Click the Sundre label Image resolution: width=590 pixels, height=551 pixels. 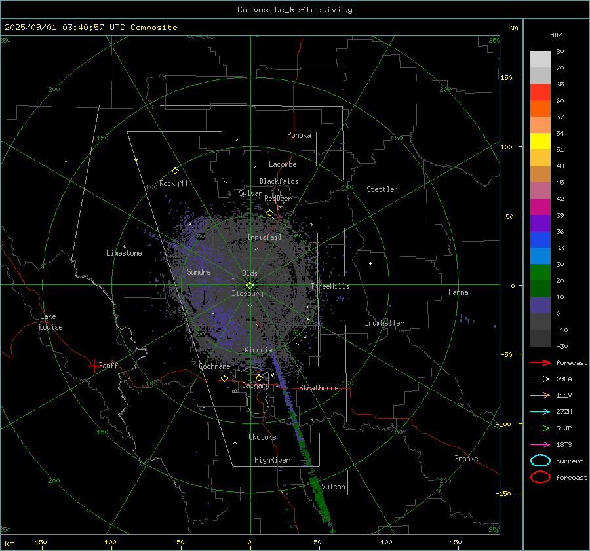point(199,271)
